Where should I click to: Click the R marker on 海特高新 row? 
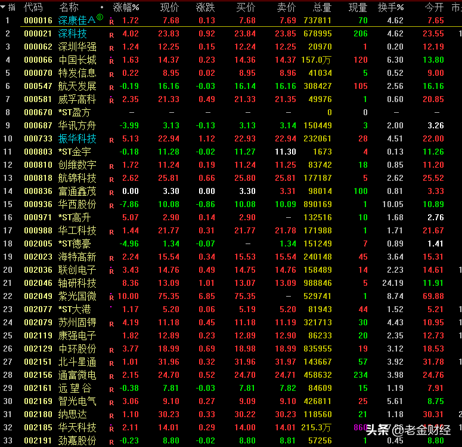pos(111,258)
